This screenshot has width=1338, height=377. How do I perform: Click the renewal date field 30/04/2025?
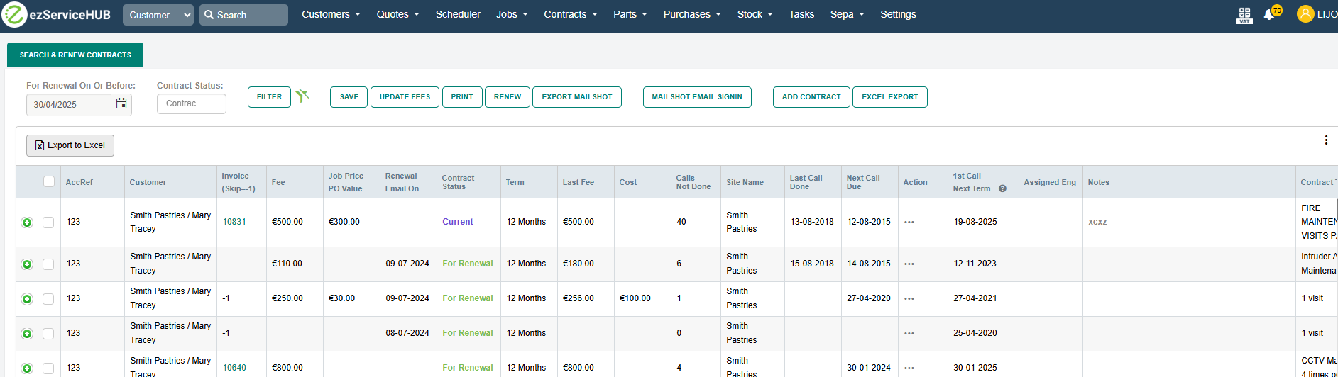[x=69, y=104]
